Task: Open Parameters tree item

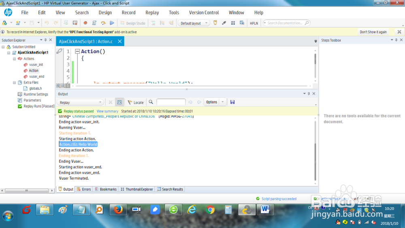Action: click(32, 101)
